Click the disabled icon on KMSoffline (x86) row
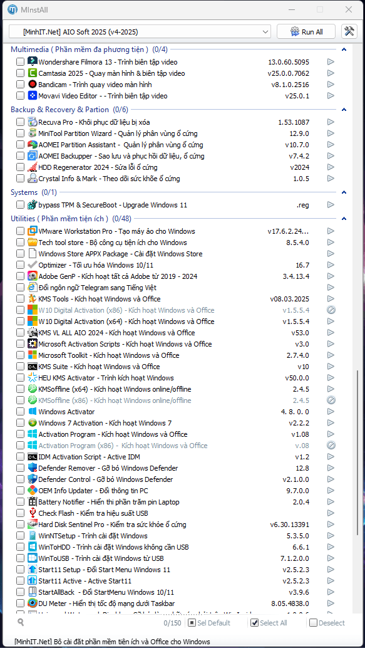The width and height of the screenshot is (365, 648). pos(331,400)
